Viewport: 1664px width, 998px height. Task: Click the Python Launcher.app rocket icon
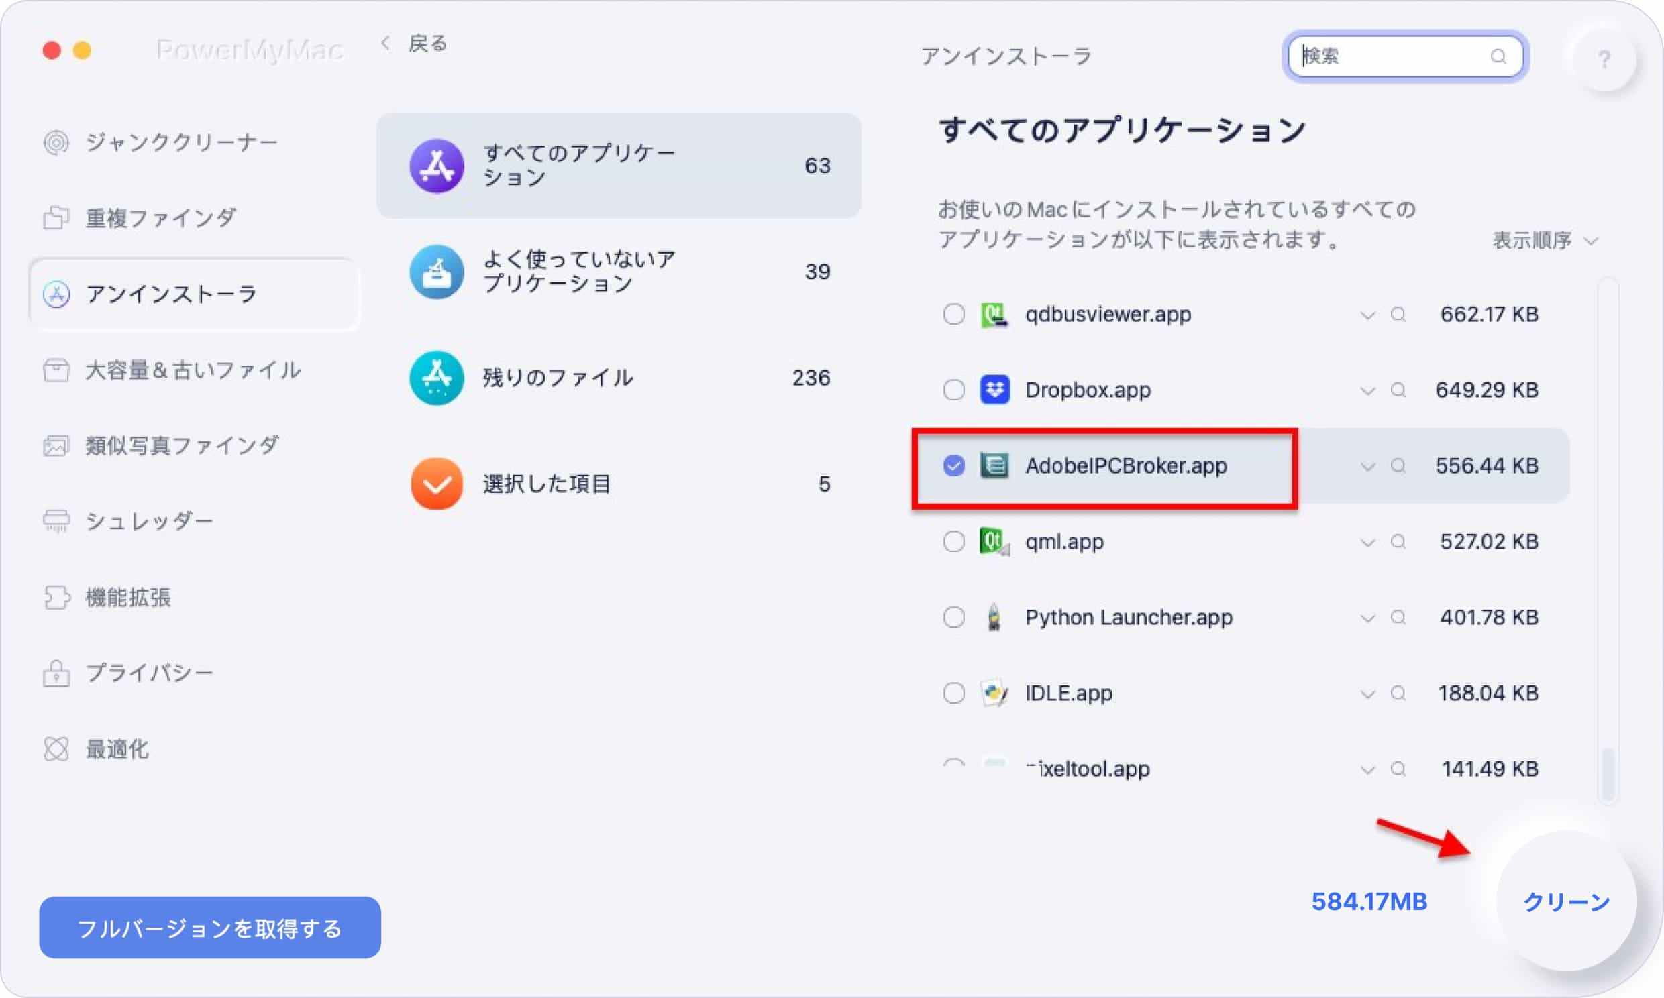coord(994,617)
